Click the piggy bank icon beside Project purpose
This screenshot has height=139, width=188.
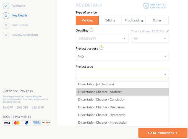[x=101, y=48]
